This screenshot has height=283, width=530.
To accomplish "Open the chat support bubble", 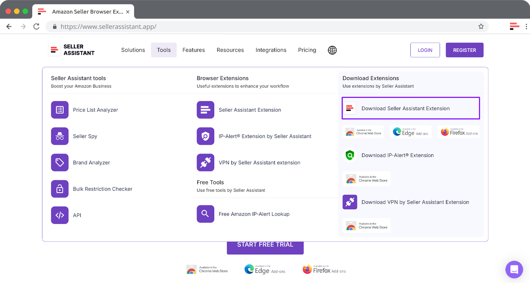I will tap(514, 269).
